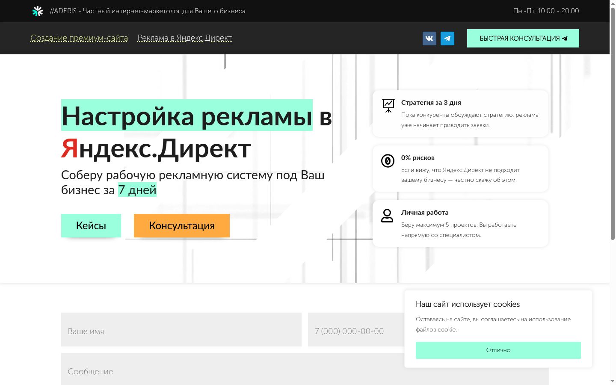Click the paper plane icon in БЫСТРАЯ КОНСУЛЬТАЦИЯ
This screenshot has width=616, height=385.
(565, 38)
